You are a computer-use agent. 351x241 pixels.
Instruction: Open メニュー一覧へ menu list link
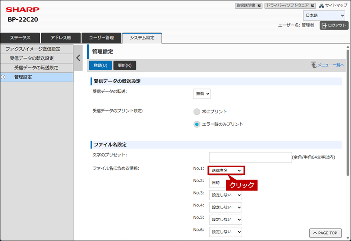[327, 65]
